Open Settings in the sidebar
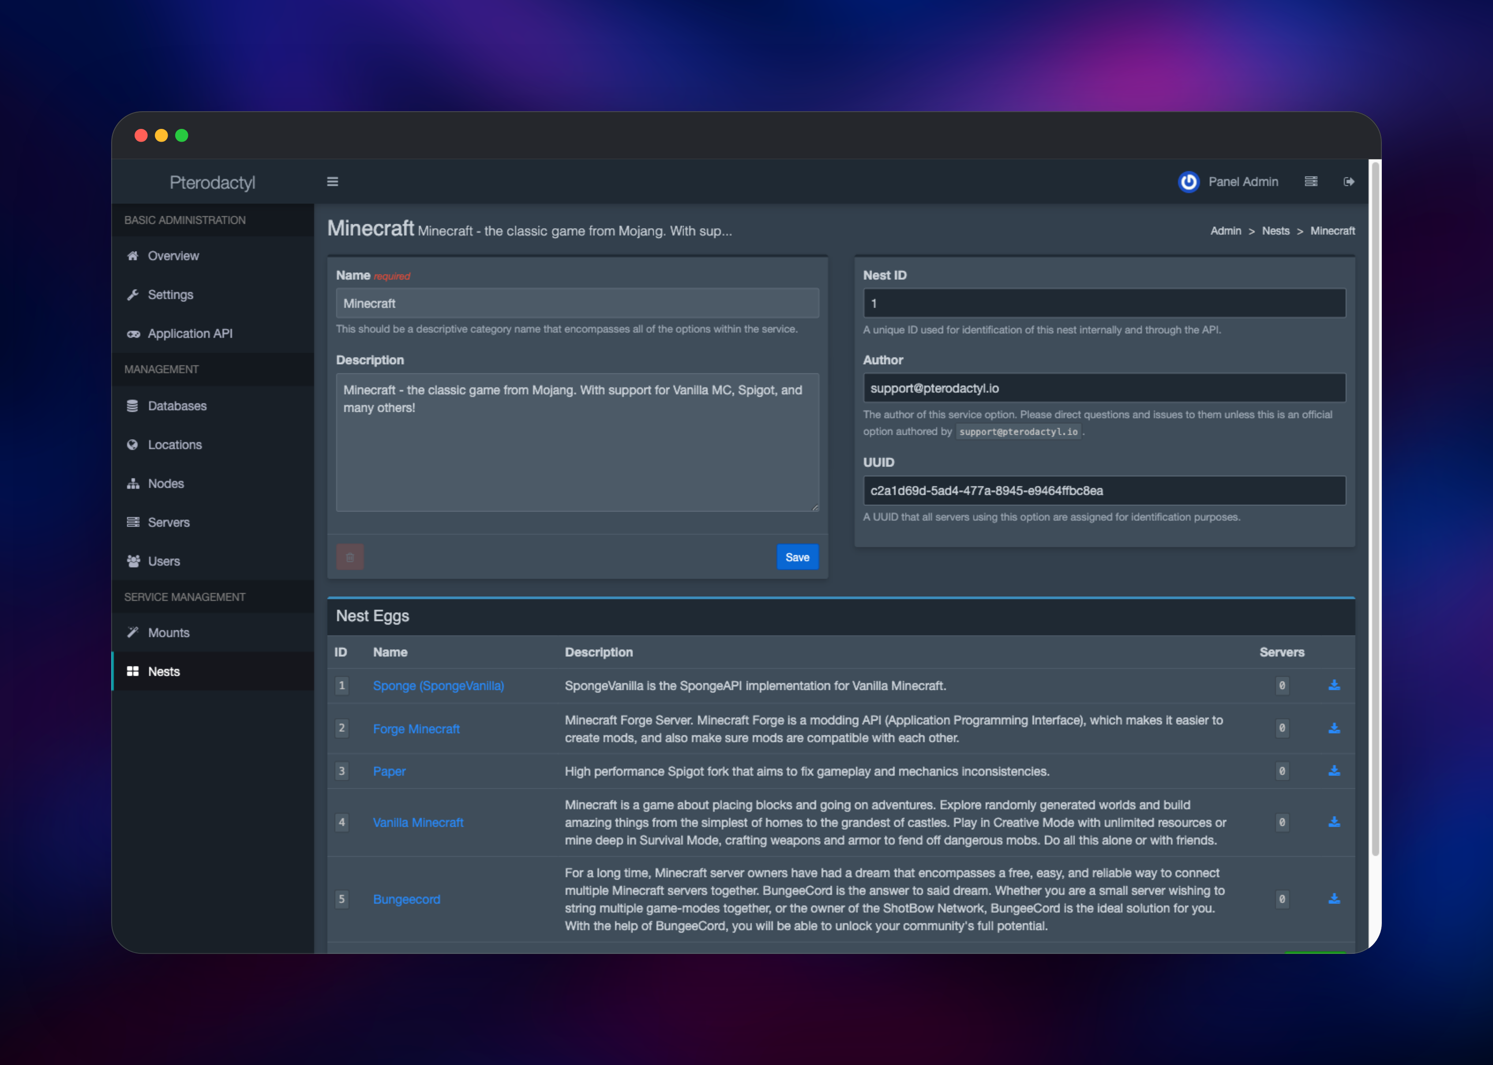This screenshot has height=1065, width=1493. pyautogui.click(x=213, y=294)
